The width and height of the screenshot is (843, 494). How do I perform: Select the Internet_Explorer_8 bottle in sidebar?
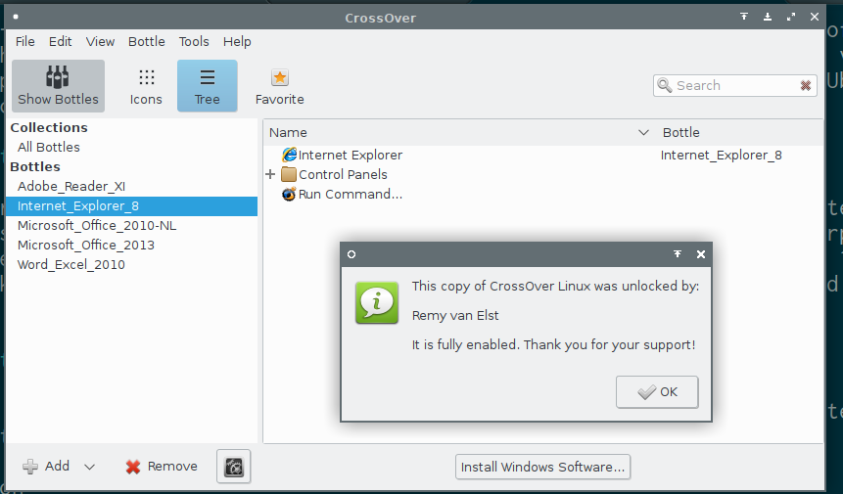[132, 206]
